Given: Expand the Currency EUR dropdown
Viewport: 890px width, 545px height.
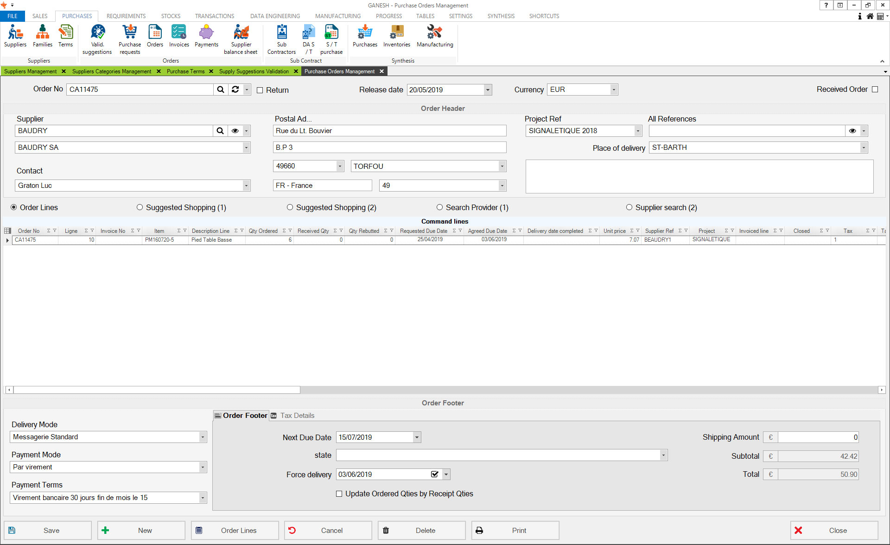Looking at the screenshot, I should pyautogui.click(x=614, y=90).
